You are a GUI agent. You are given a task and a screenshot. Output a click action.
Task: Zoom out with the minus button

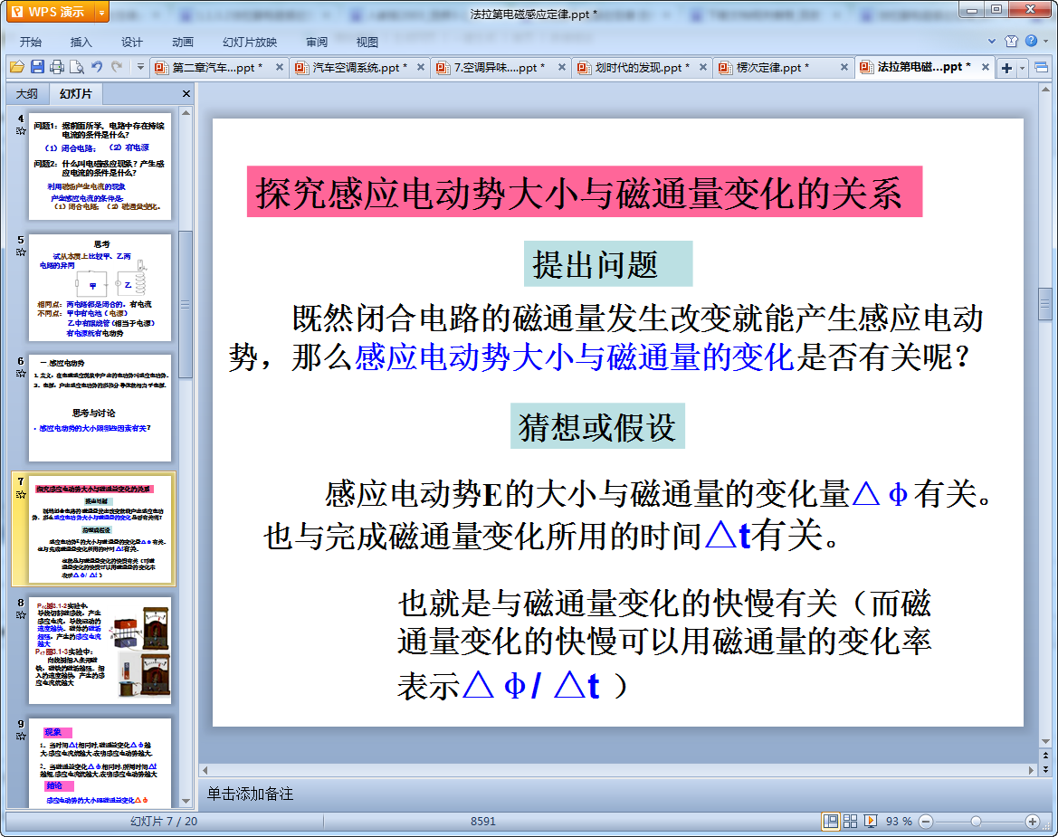(x=926, y=821)
